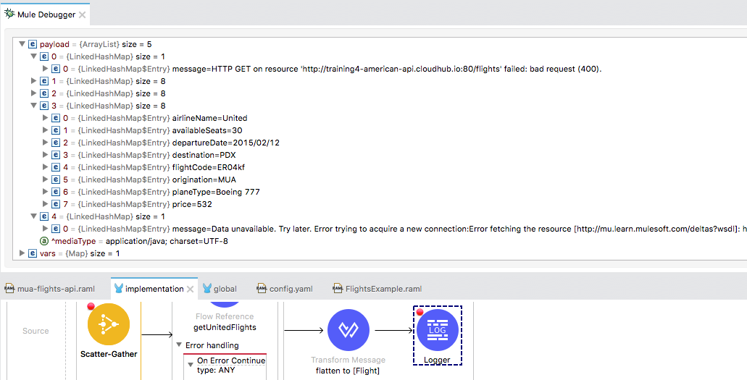Click the payload element icon

33,44
